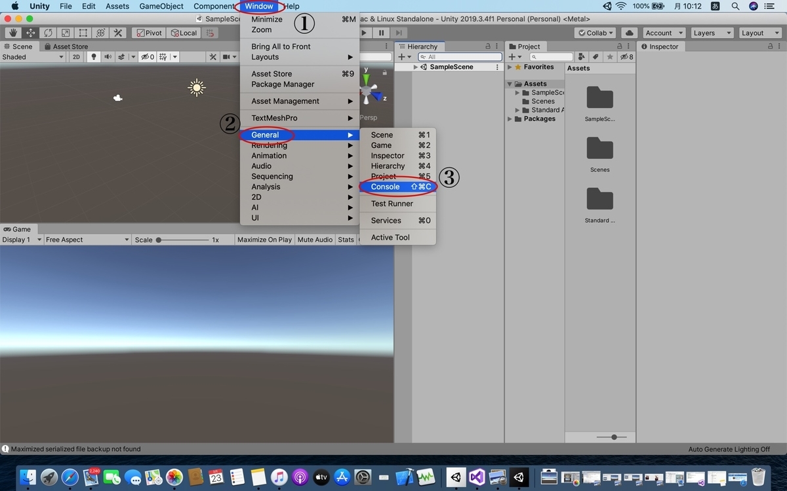Click the lock icon in Project panel

tap(618, 46)
